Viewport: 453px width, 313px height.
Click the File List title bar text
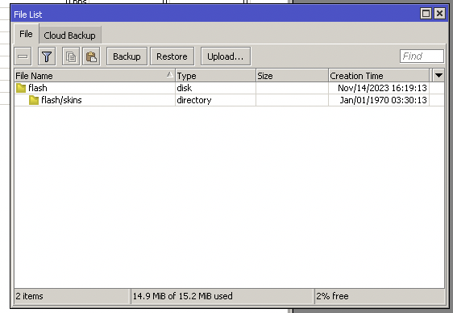pyautogui.click(x=28, y=15)
